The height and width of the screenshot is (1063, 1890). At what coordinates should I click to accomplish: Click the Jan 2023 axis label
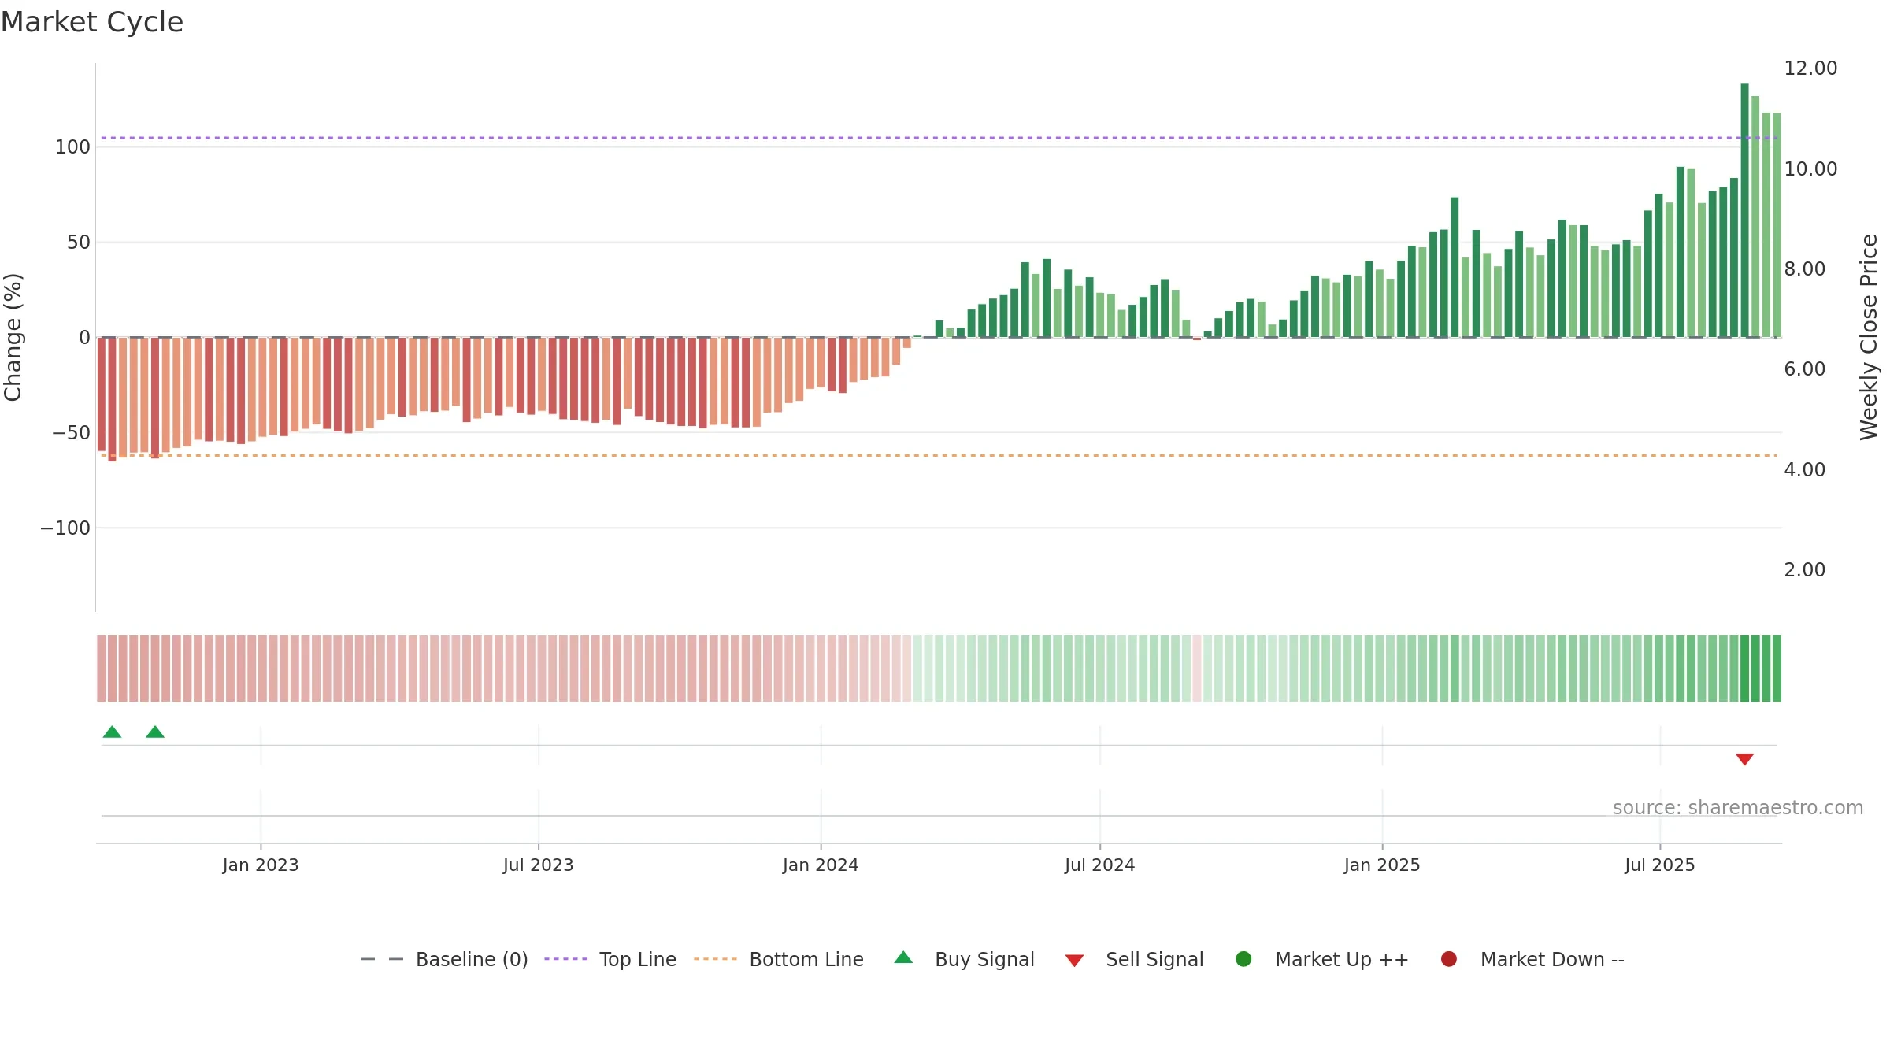click(x=261, y=865)
